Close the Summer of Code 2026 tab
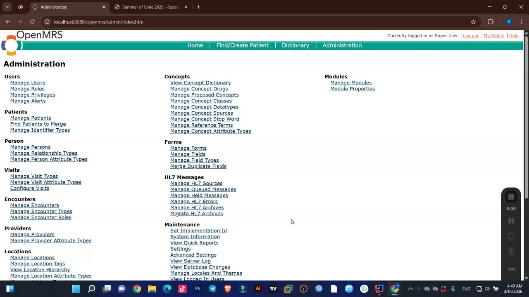529x297 pixels. click(186, 7)
